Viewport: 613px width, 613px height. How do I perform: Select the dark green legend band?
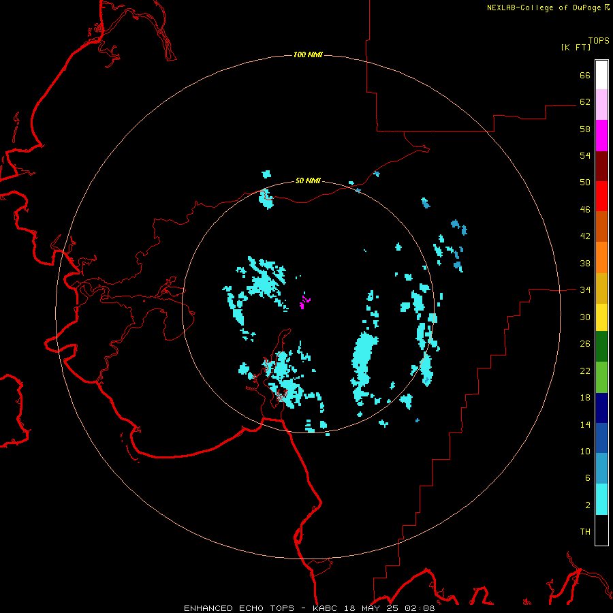(x=601, y=347)
